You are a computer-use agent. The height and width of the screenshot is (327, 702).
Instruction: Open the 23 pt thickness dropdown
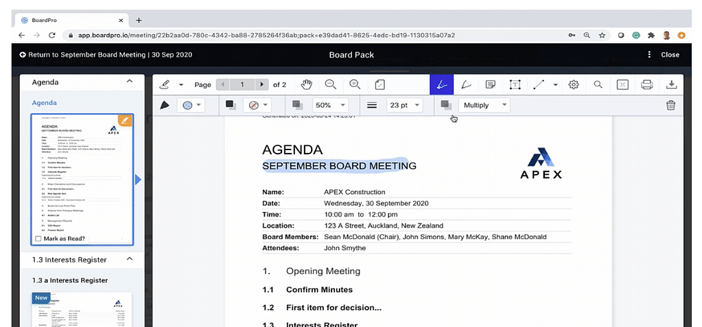(405, 105)
